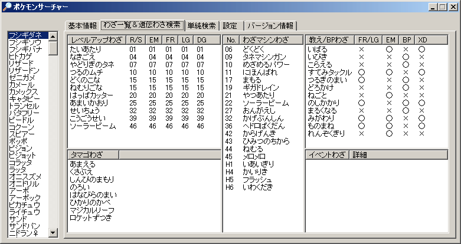The width and height of the screenshot is (461, 244).
Task: Select ギガドレイン in TM moves list
Action: click(261, 87)
